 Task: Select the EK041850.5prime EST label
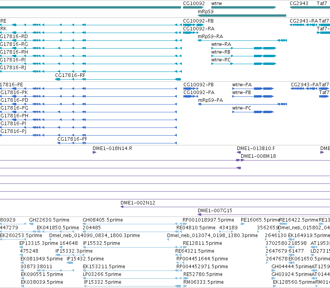(x=58, y=228)
